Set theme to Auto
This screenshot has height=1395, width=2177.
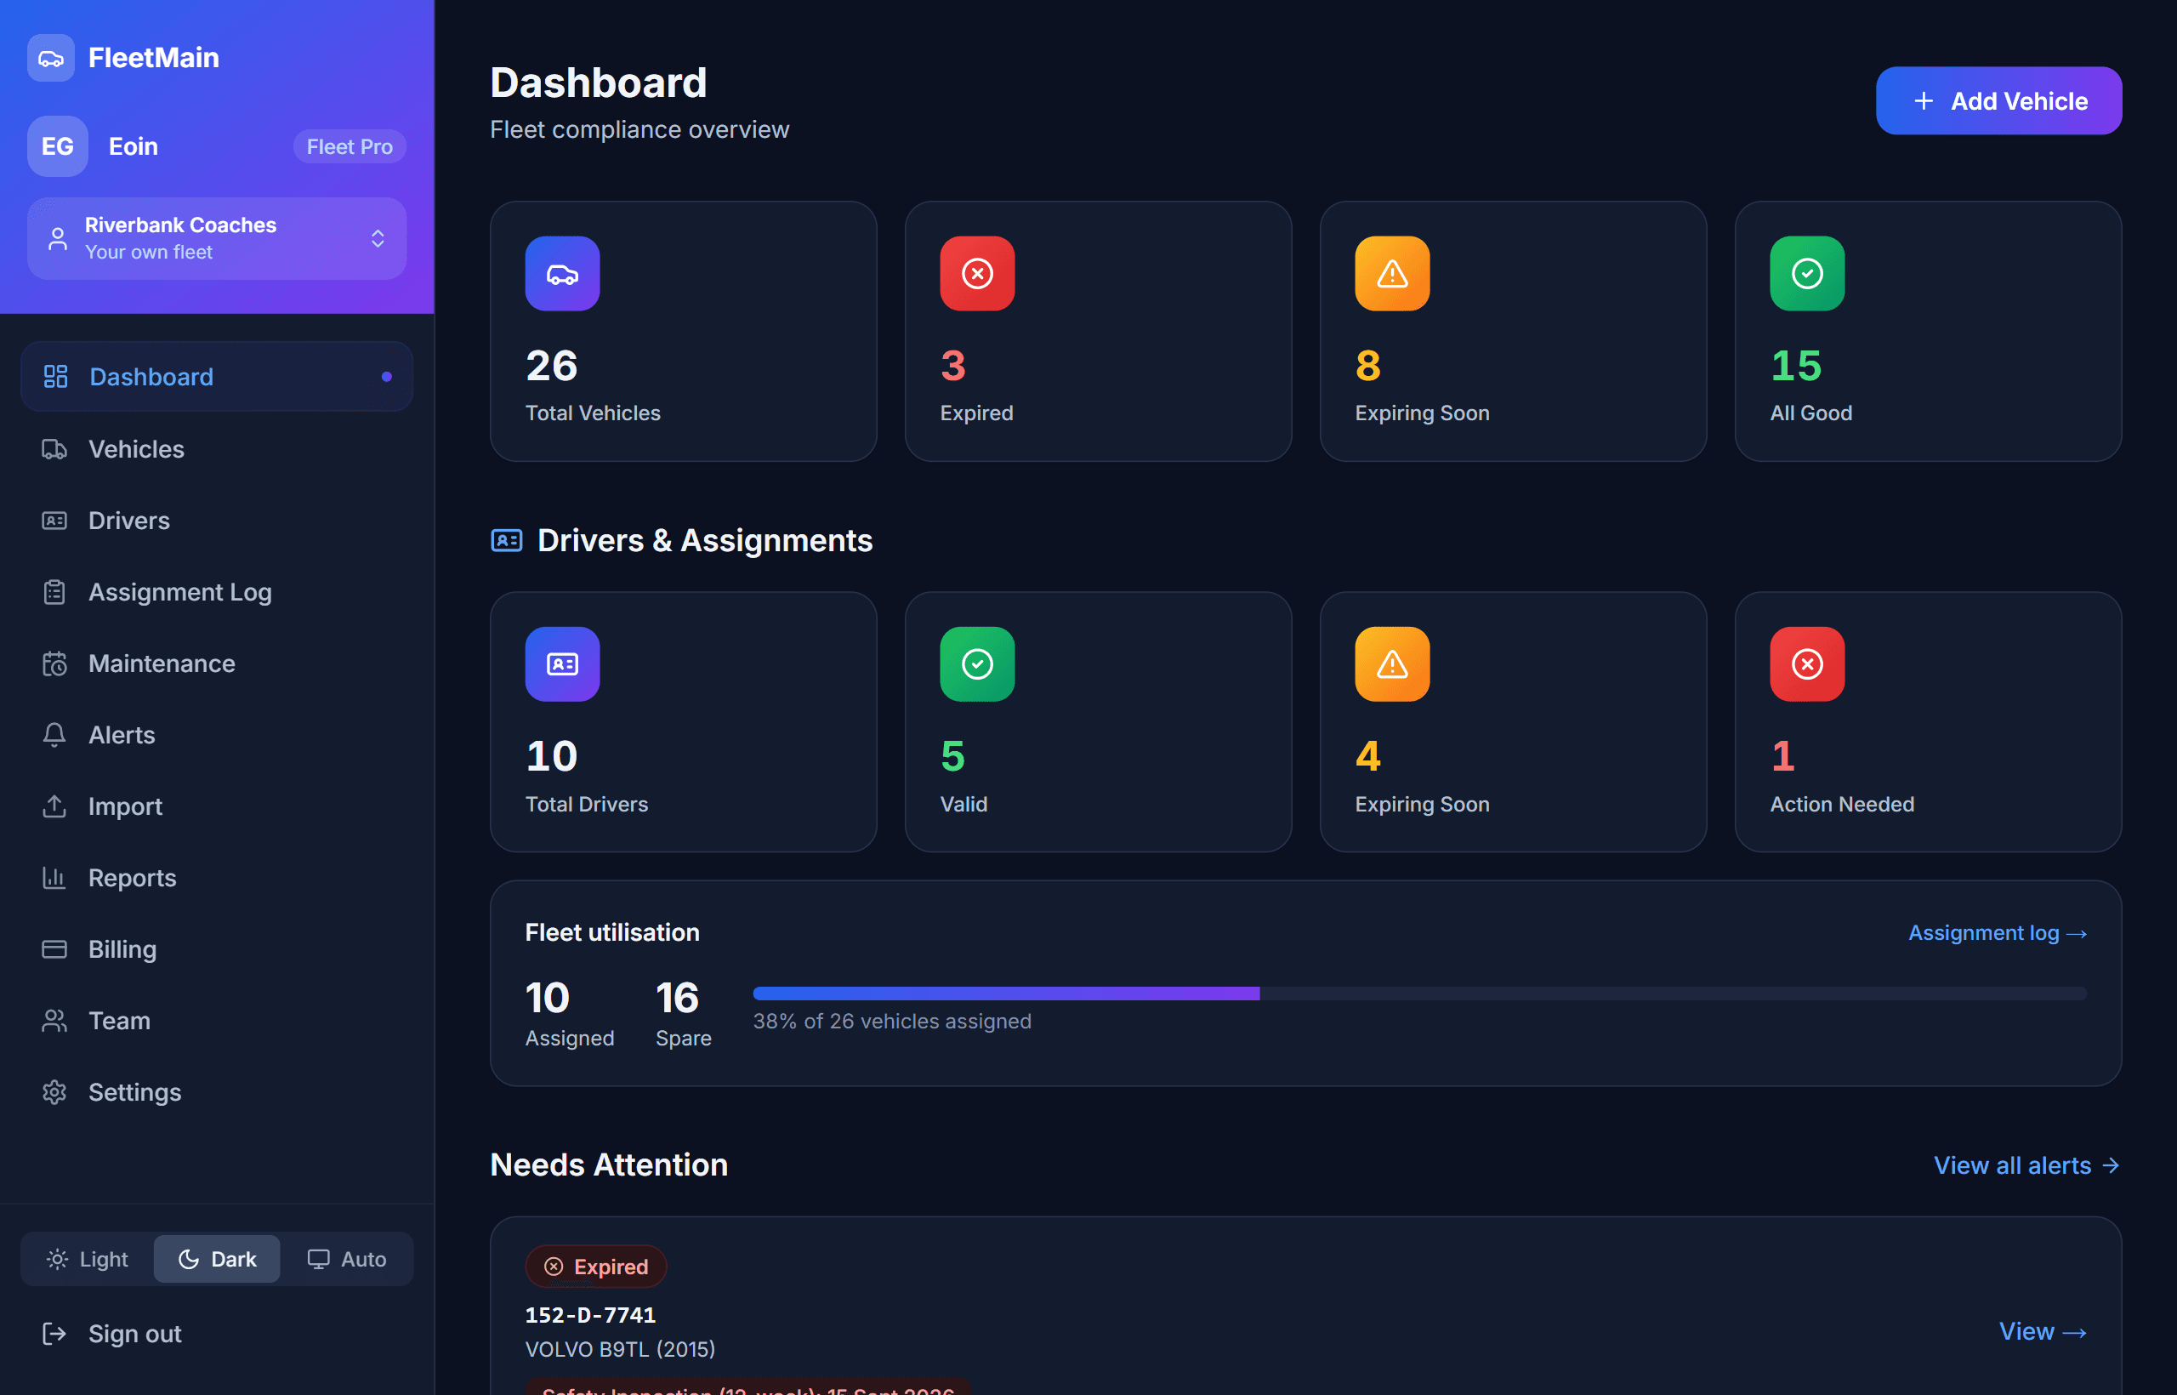346,1258
